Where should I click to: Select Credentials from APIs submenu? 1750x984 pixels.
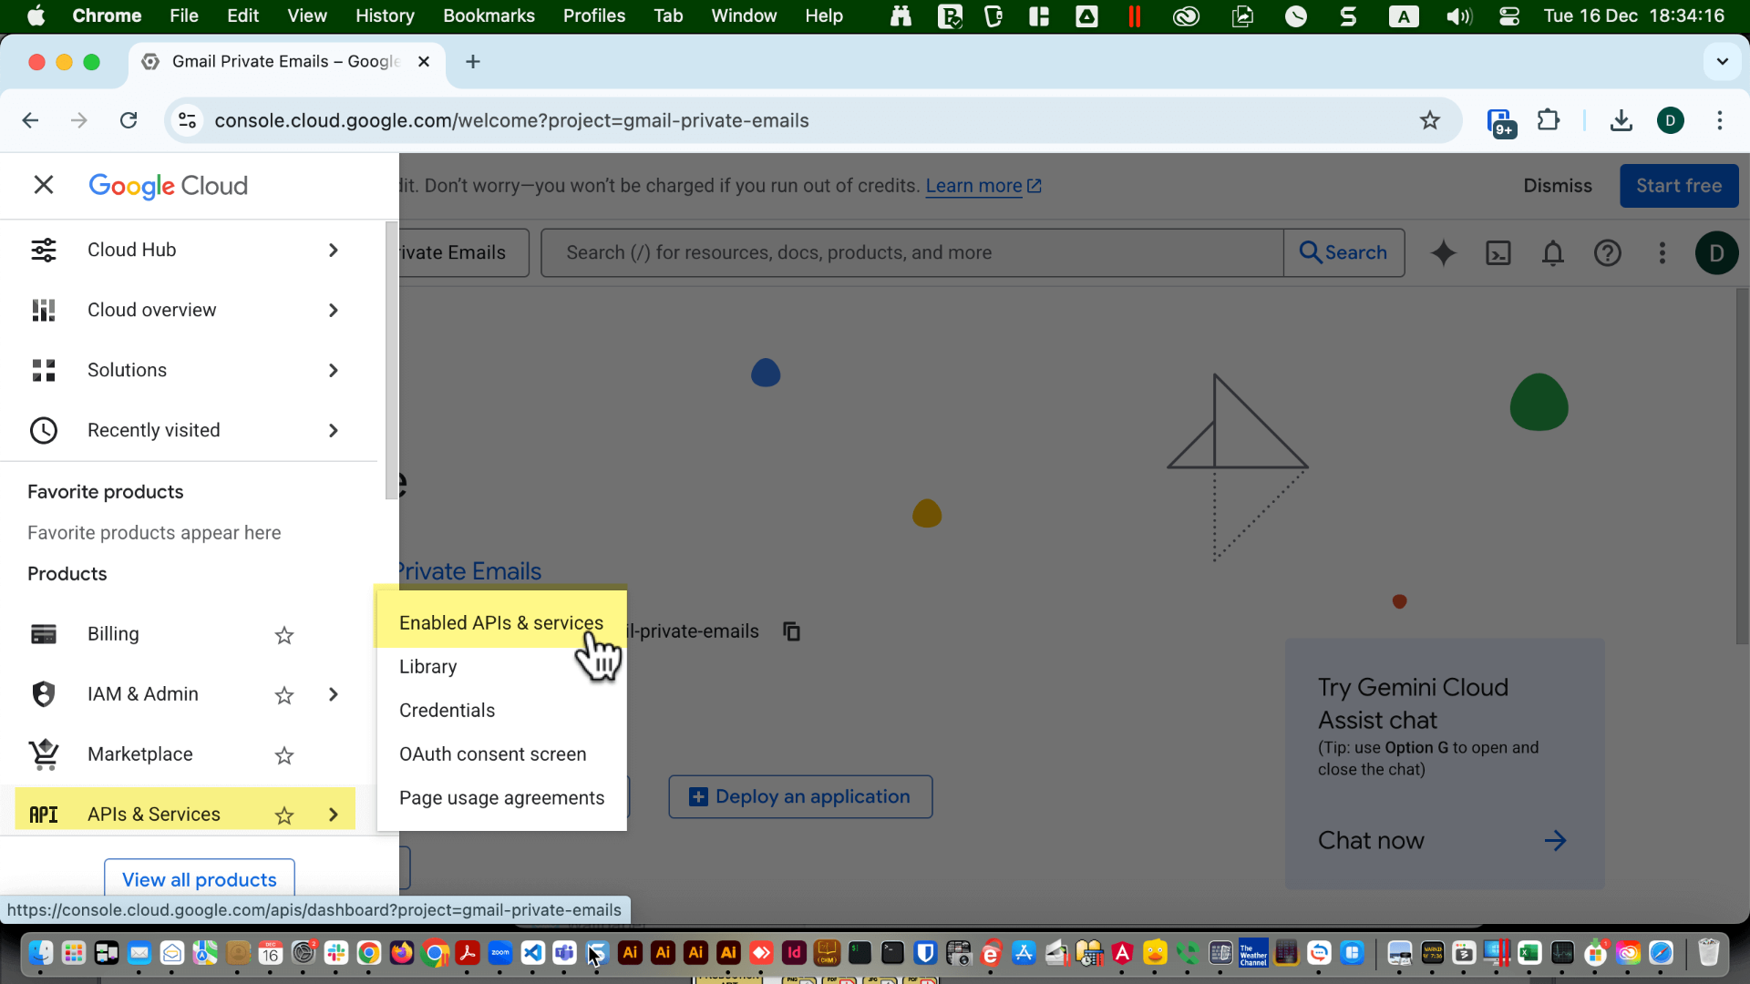tap(447, 710)
